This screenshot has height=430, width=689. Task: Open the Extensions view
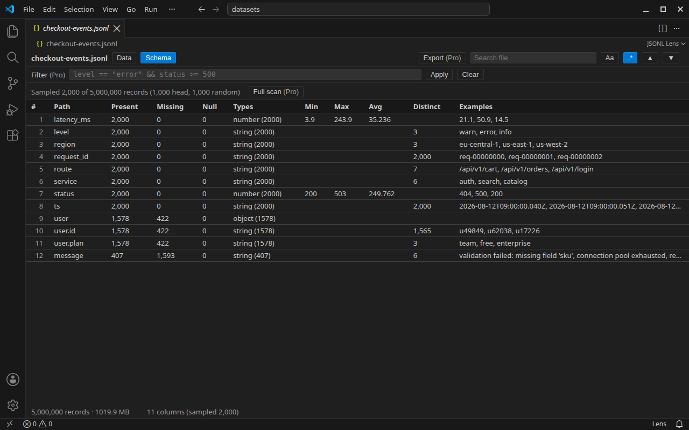pos(12,135)
